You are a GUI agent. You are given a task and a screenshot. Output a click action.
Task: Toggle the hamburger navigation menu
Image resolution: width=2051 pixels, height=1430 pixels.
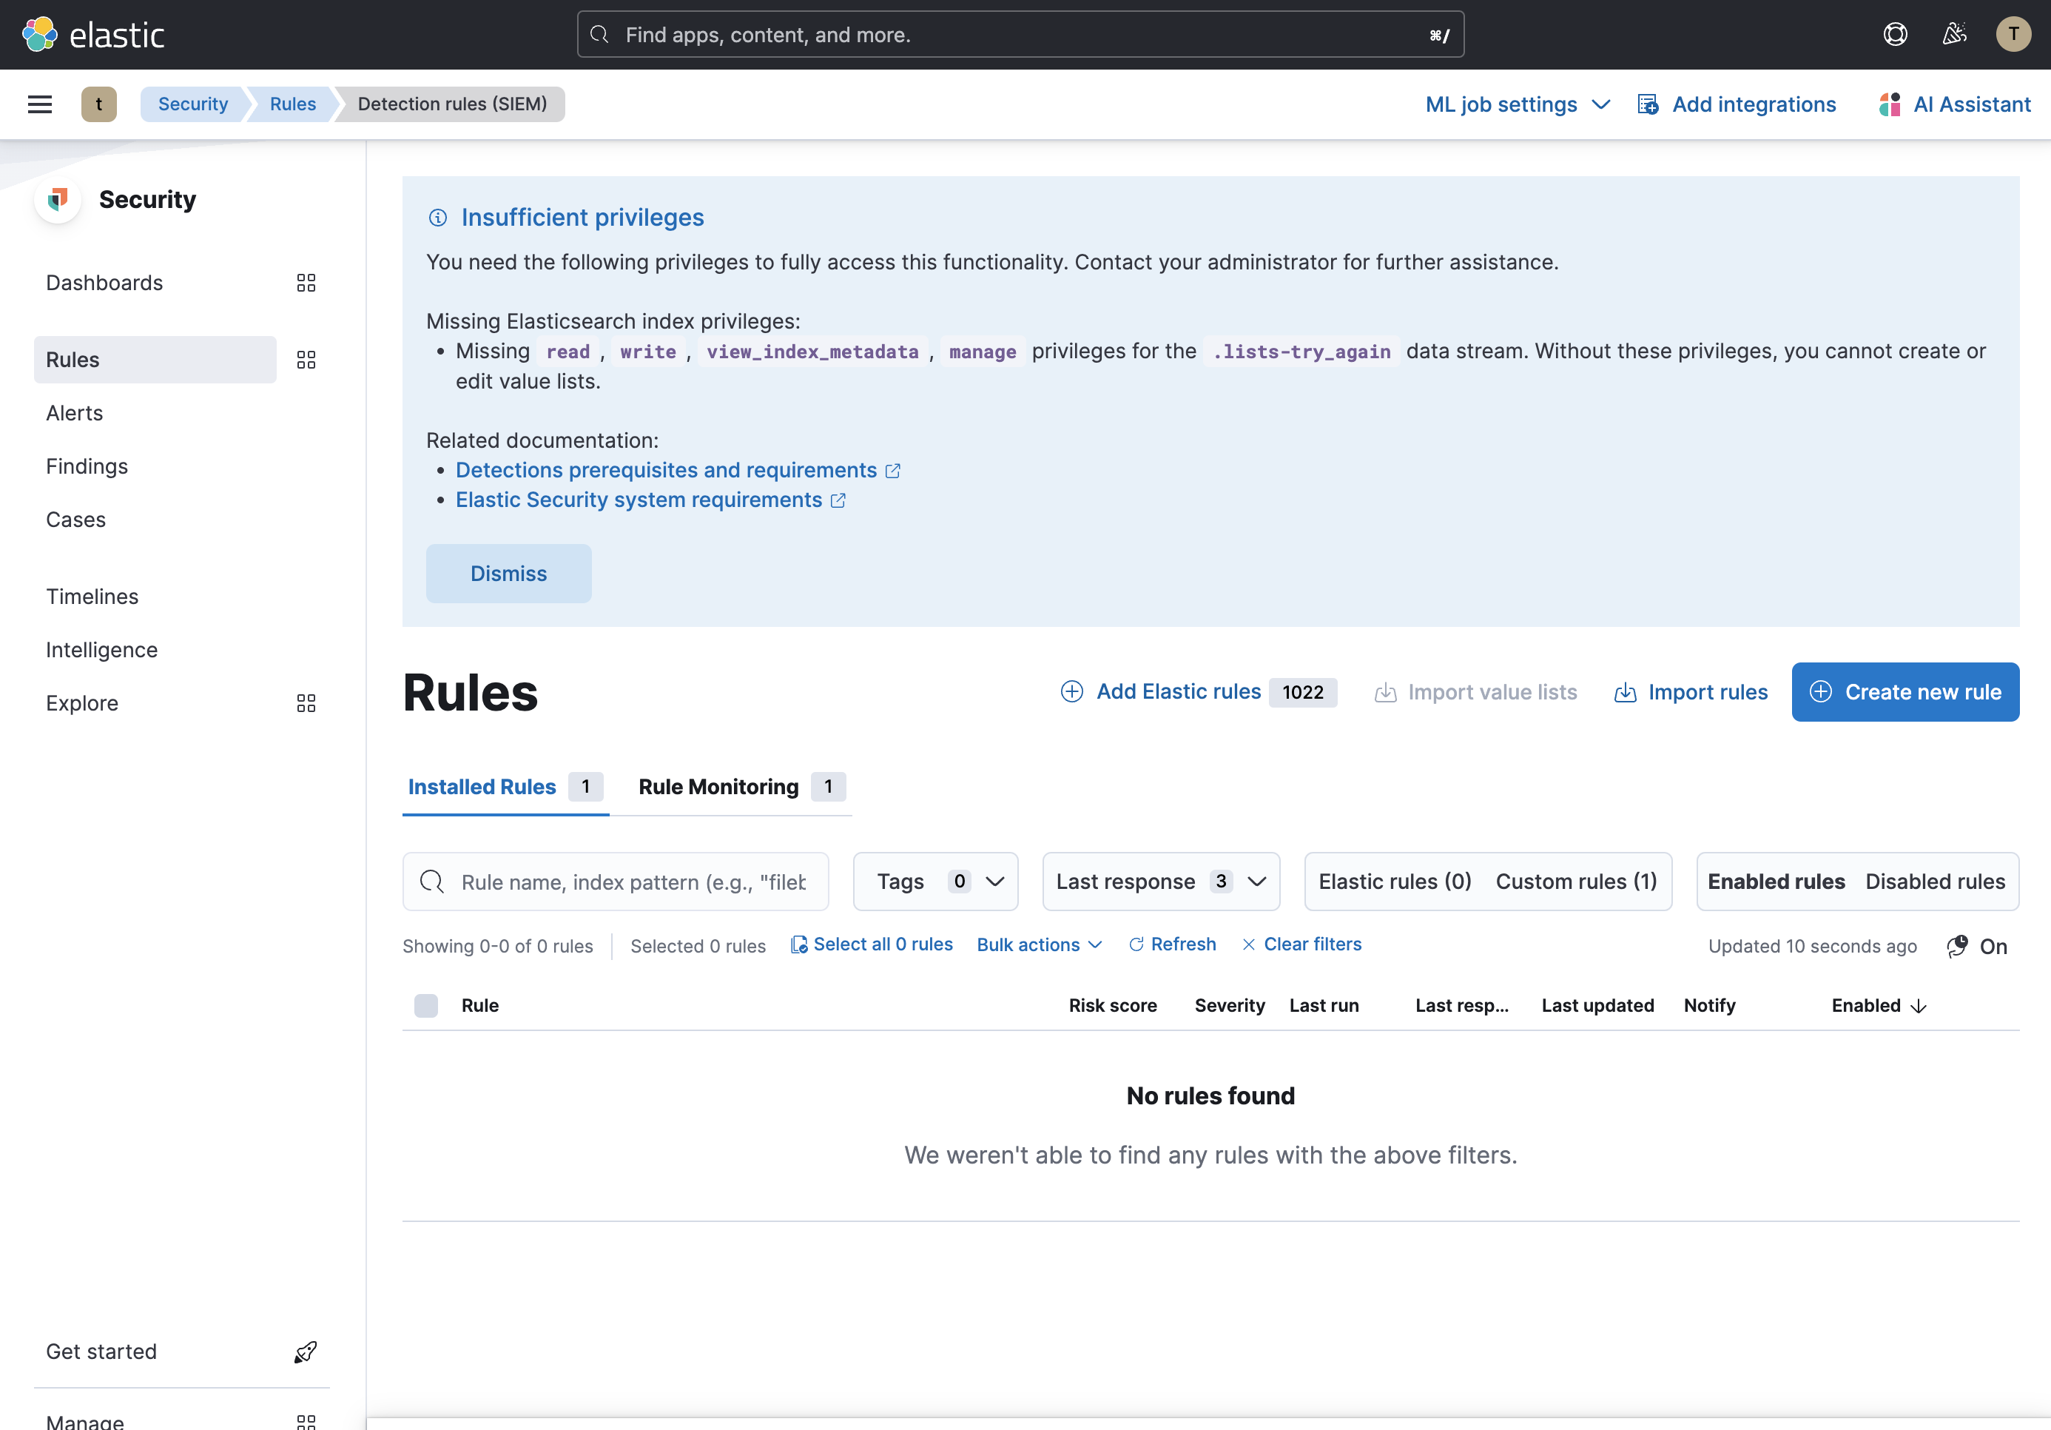(40, 104)
